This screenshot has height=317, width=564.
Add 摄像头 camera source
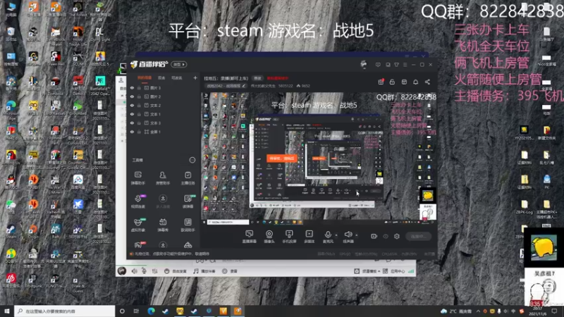269,237
